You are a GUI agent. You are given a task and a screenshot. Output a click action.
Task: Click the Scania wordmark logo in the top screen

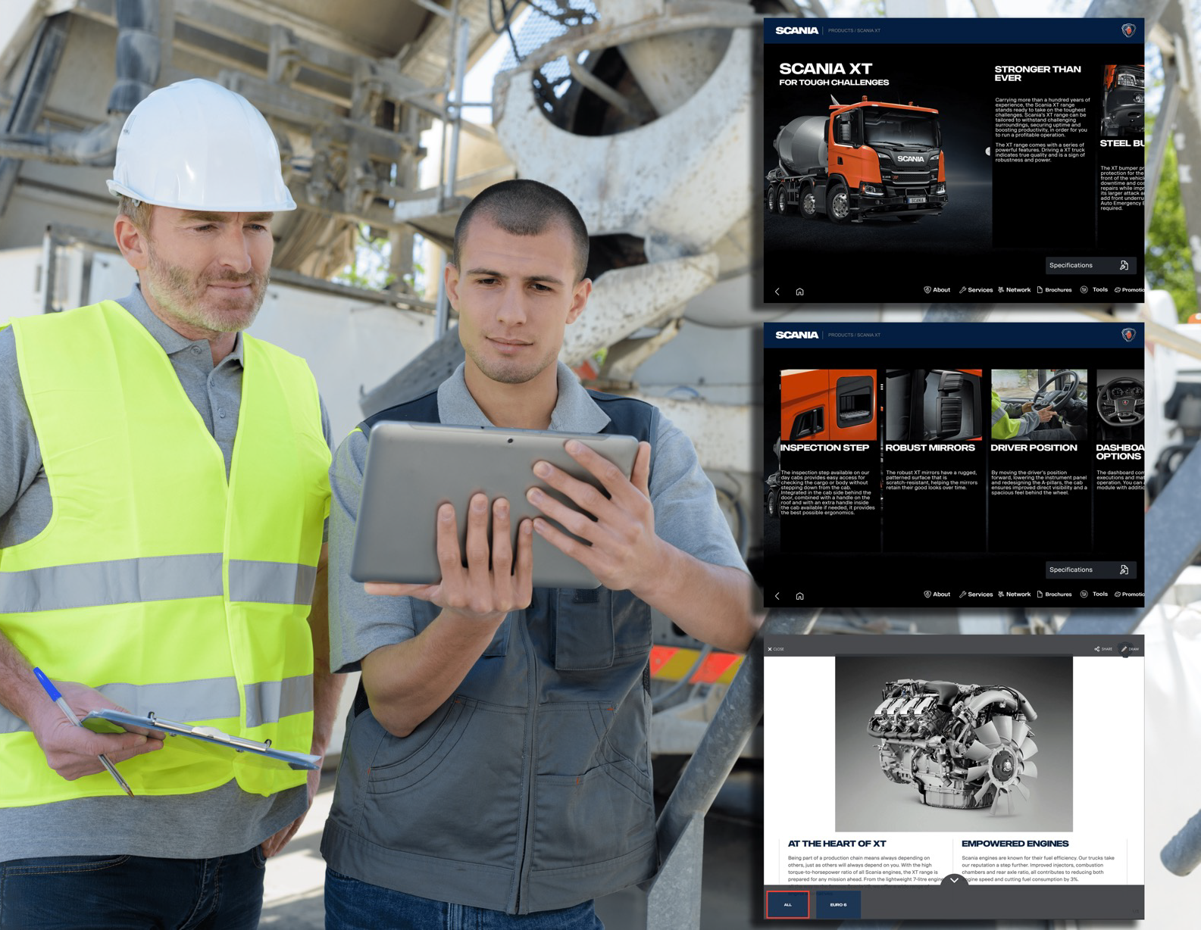pos(796,30)
